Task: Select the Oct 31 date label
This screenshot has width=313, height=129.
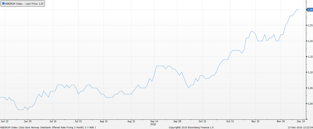Action: click(230, 121)
